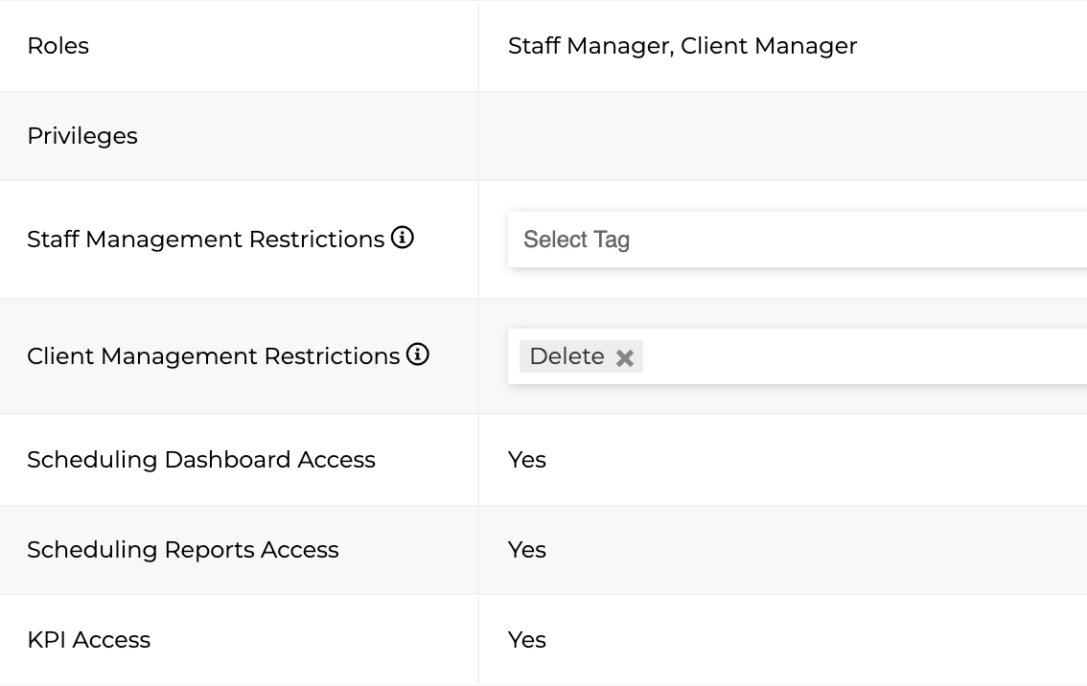Click the Scheduling Reports Access label
The image size is (1087, 686).
point(183,550)
